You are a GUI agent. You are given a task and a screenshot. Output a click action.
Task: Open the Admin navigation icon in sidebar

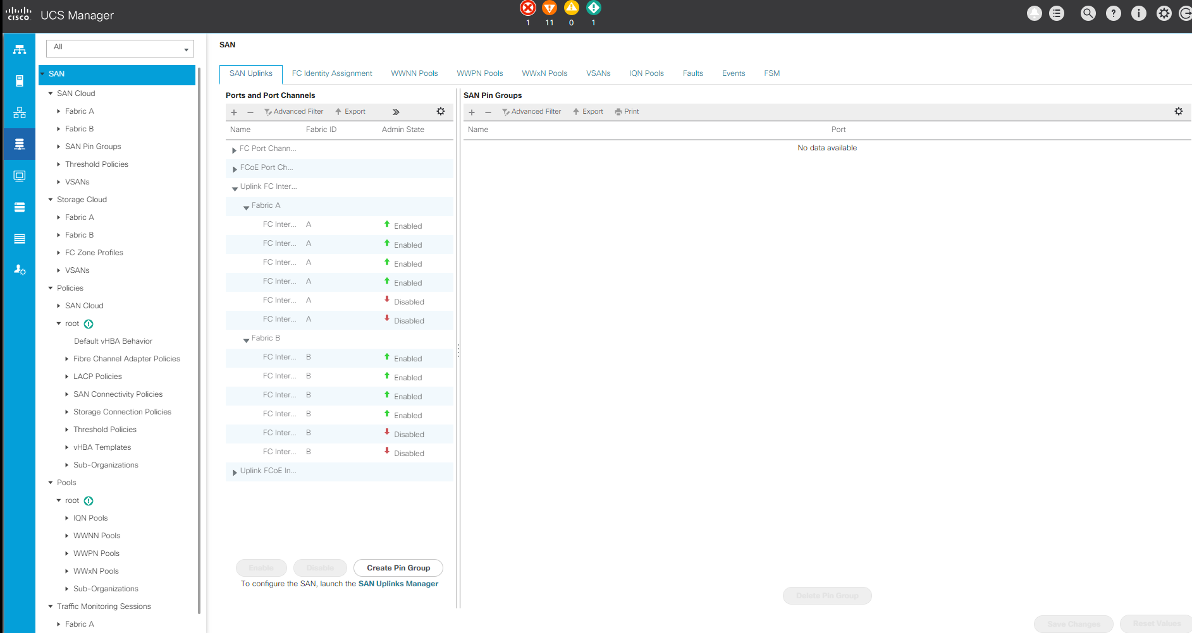(20, 270)
